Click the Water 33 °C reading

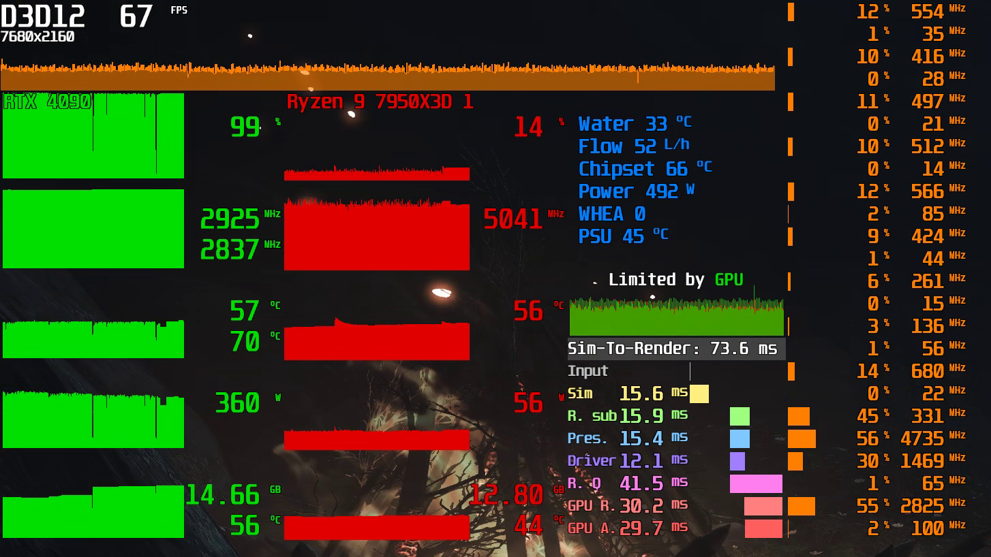635,124
